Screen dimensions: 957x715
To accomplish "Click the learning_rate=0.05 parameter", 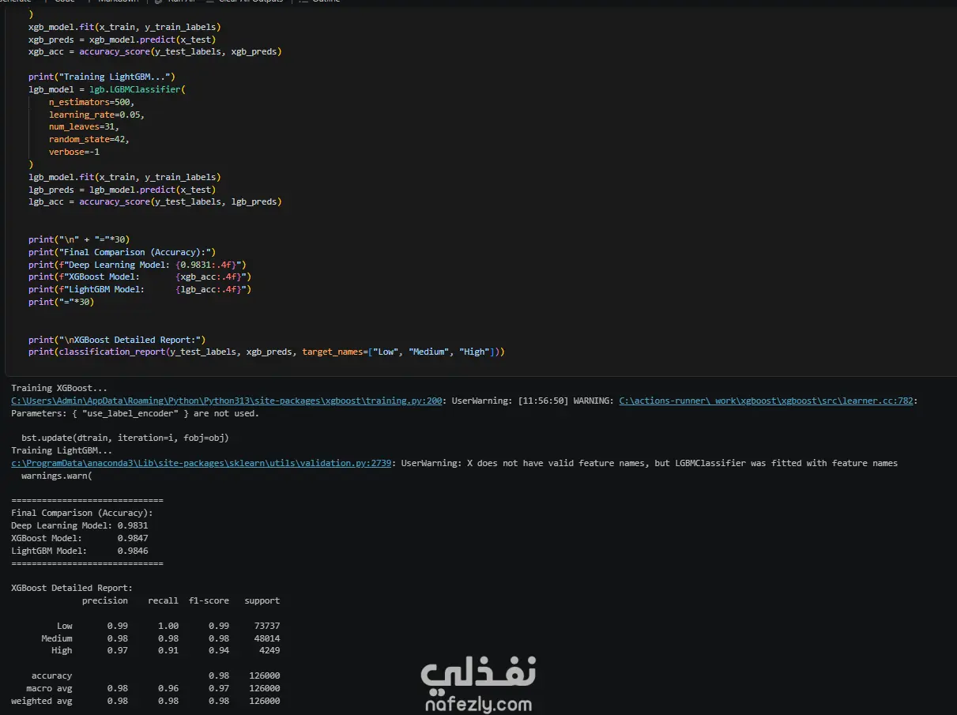I will coord(96,115).
